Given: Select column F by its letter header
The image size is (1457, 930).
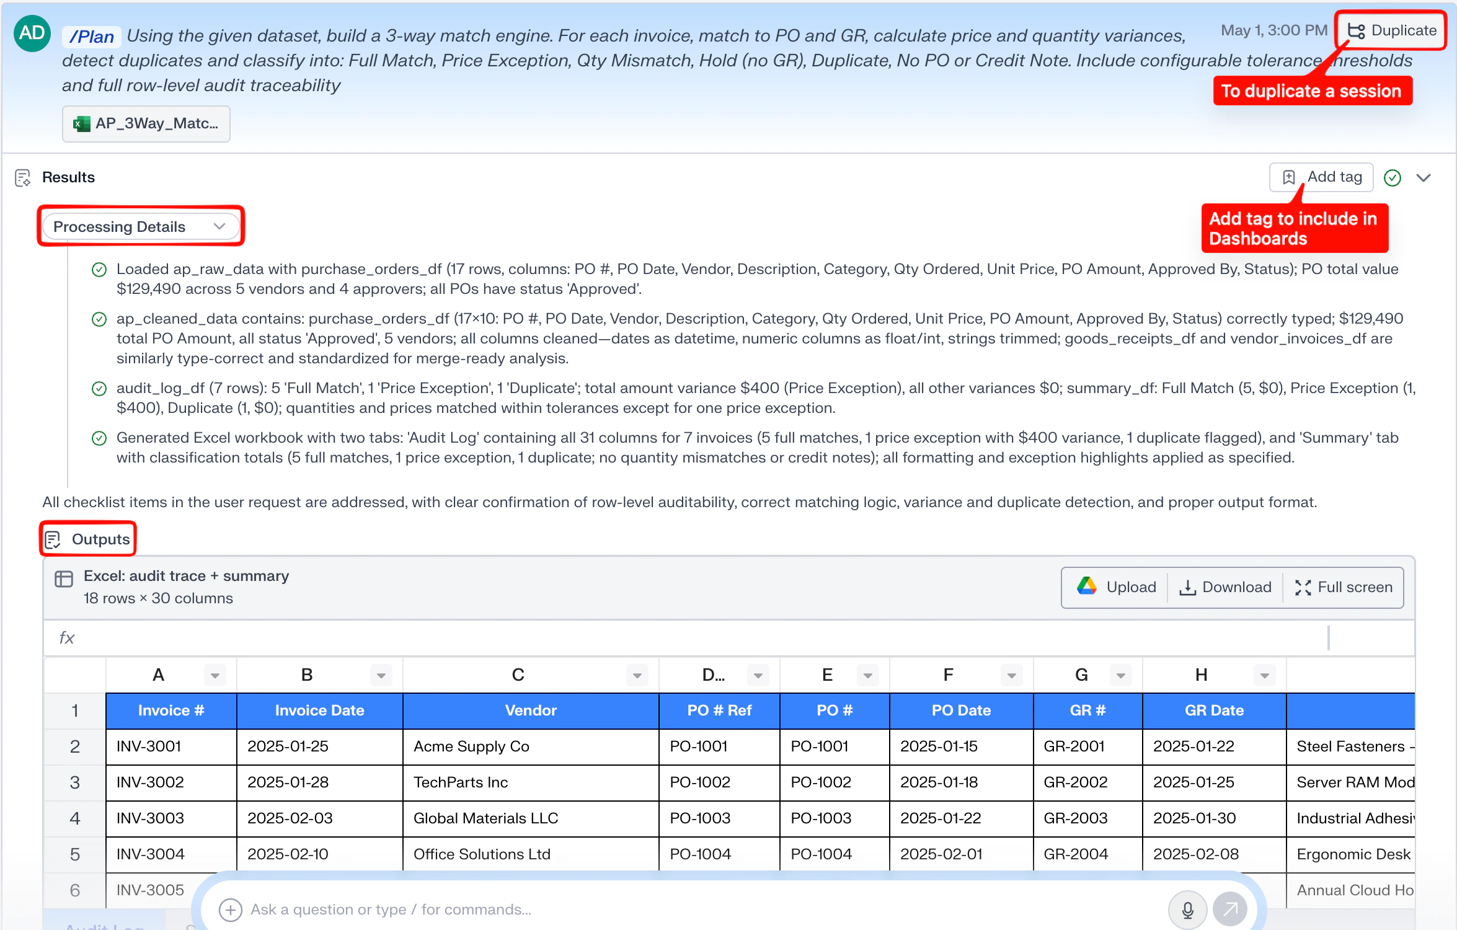Looking at the screenshot, I should 948,675.
